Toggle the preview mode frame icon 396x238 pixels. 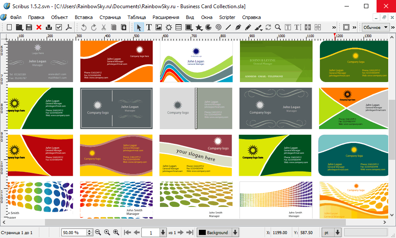point(346,27)
